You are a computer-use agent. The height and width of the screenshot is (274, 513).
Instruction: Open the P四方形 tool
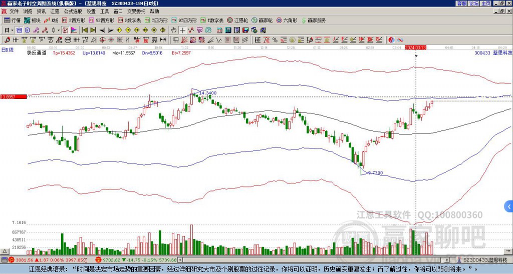[x=74, y=20]
